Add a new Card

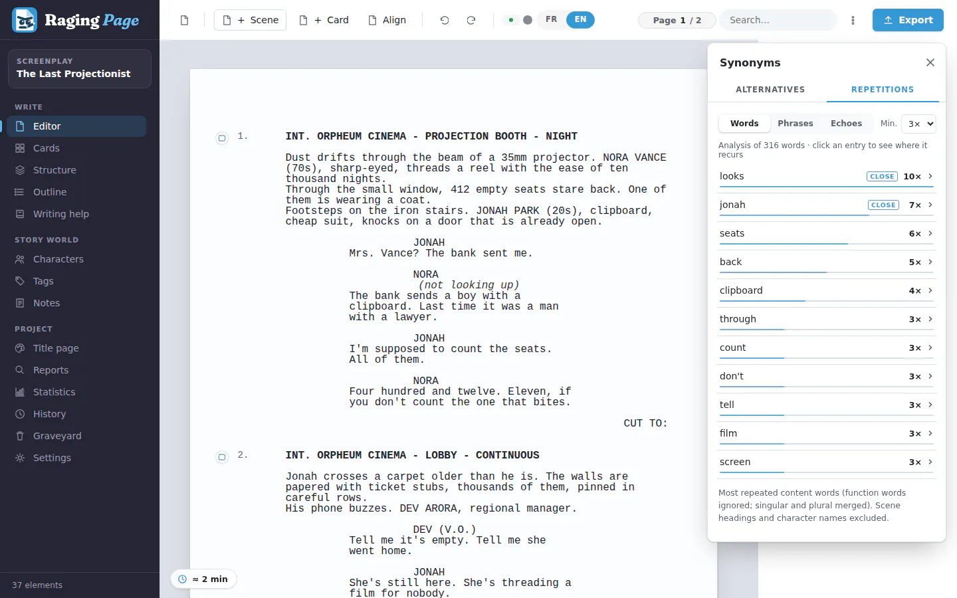click(324, 20)
